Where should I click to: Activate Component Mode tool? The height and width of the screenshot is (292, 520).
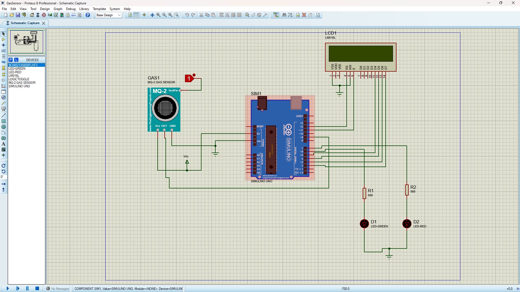4,39
